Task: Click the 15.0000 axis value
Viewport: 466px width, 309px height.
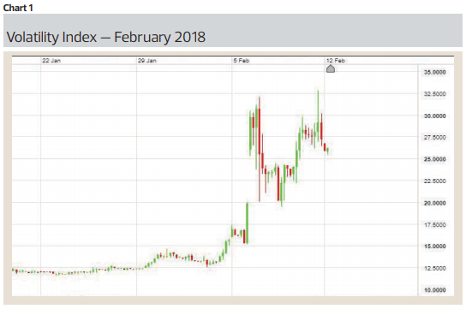Action: click(435, 247)
